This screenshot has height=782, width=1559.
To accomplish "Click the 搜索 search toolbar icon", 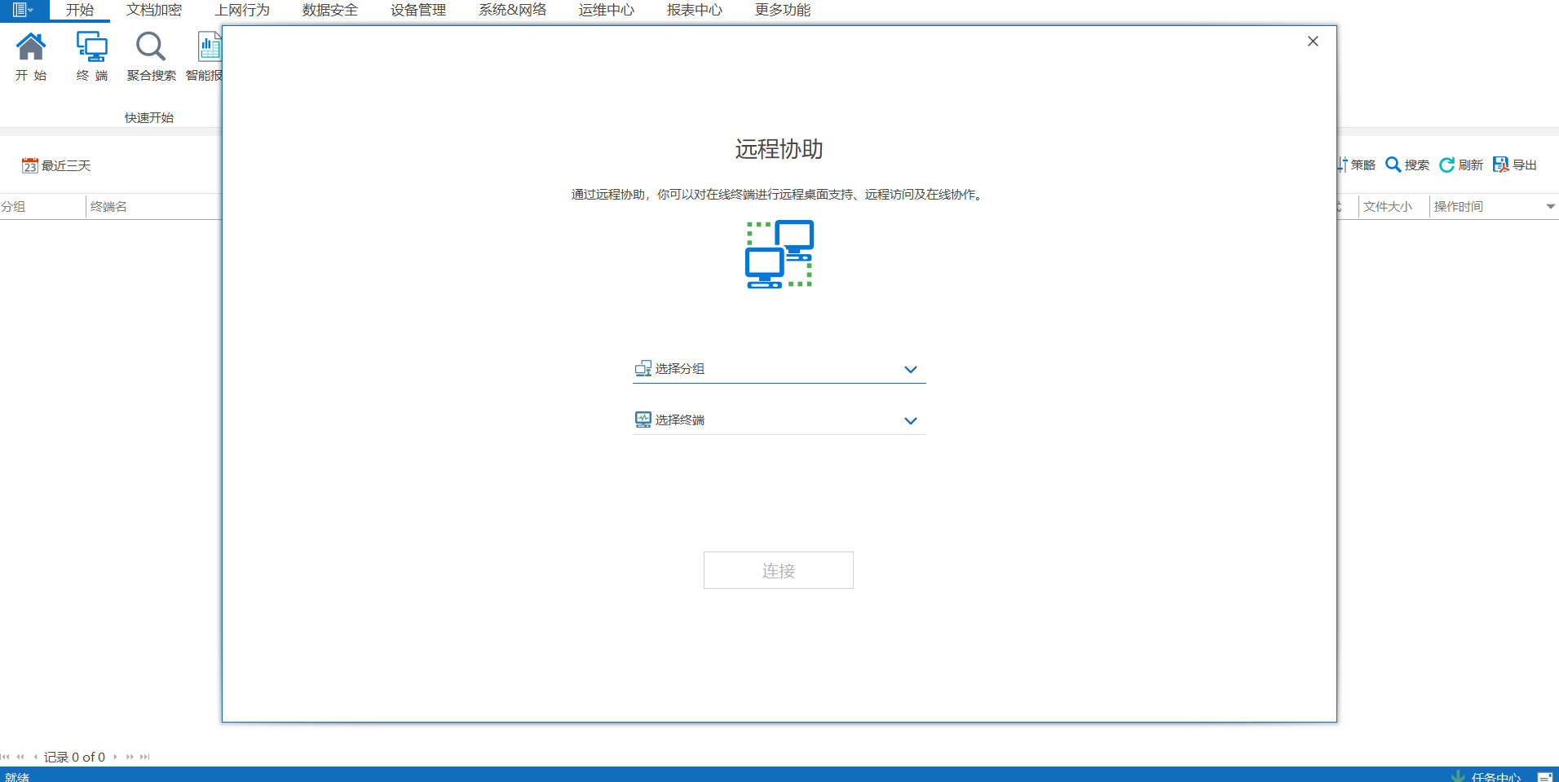I will (1393, 165).
